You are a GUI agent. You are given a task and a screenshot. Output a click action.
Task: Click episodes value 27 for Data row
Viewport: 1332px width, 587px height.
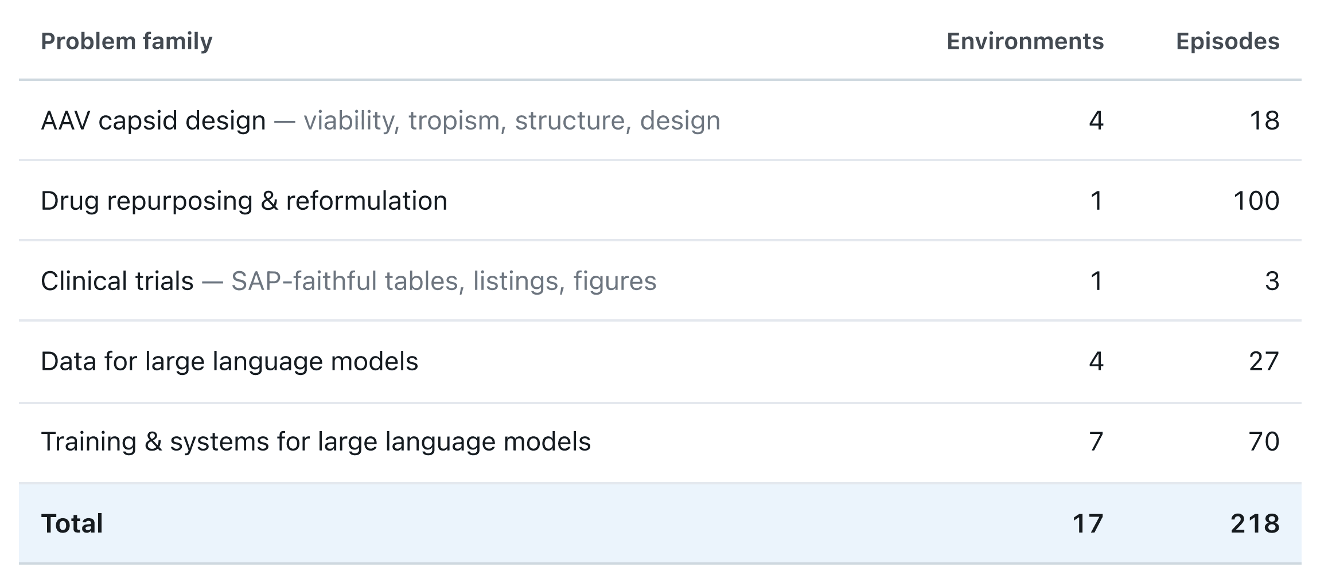click(x=1264, y=361)
